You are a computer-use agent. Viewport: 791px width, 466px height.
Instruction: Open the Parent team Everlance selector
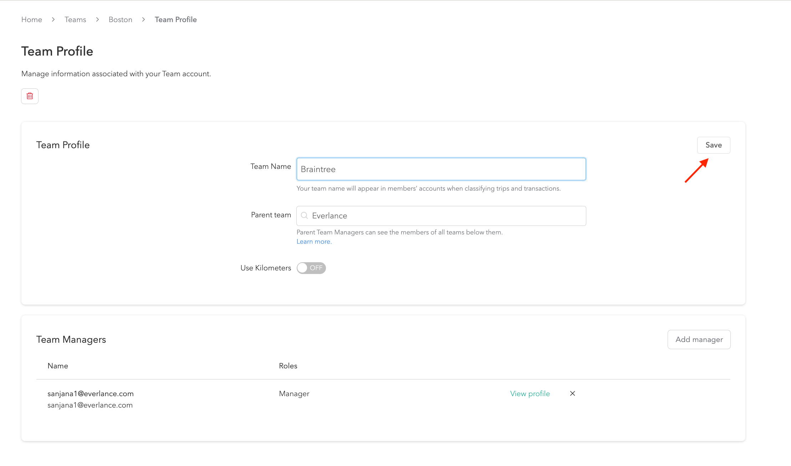coord(441,216)
